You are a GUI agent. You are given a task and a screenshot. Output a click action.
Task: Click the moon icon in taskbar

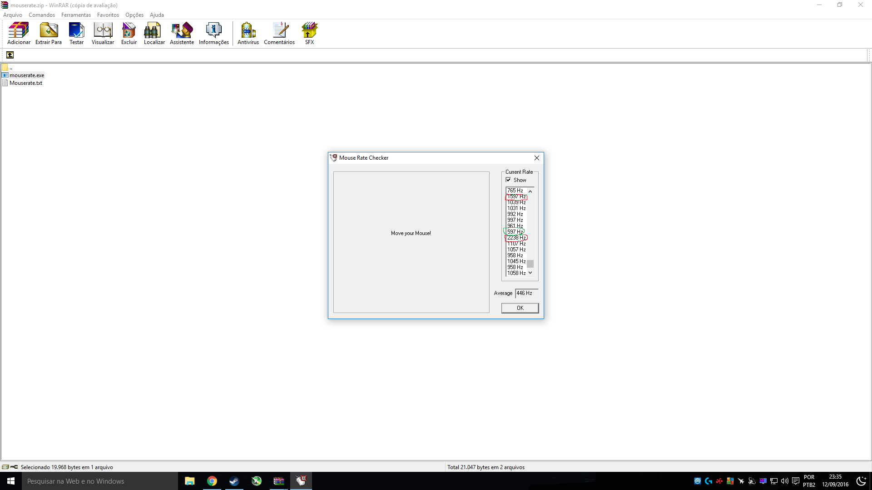(861, 481)
